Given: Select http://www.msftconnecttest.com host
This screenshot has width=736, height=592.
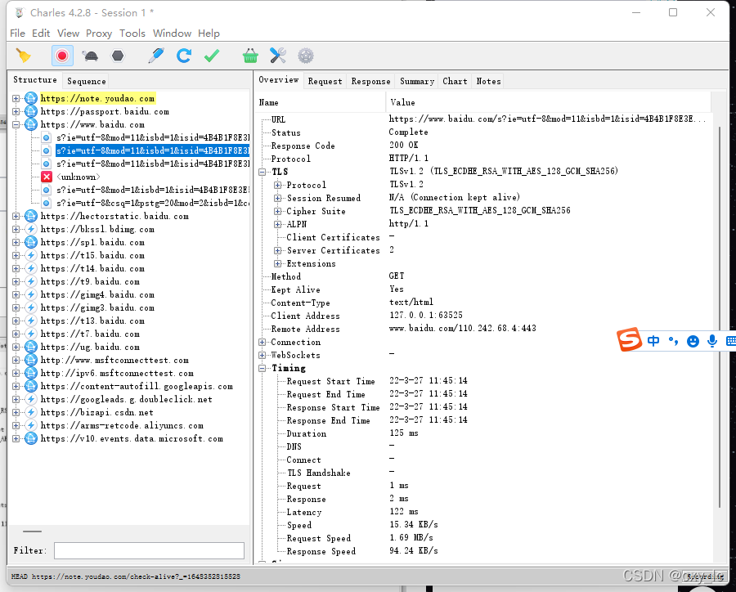Looking at the screenshot, I should click(x=114, y=361).
